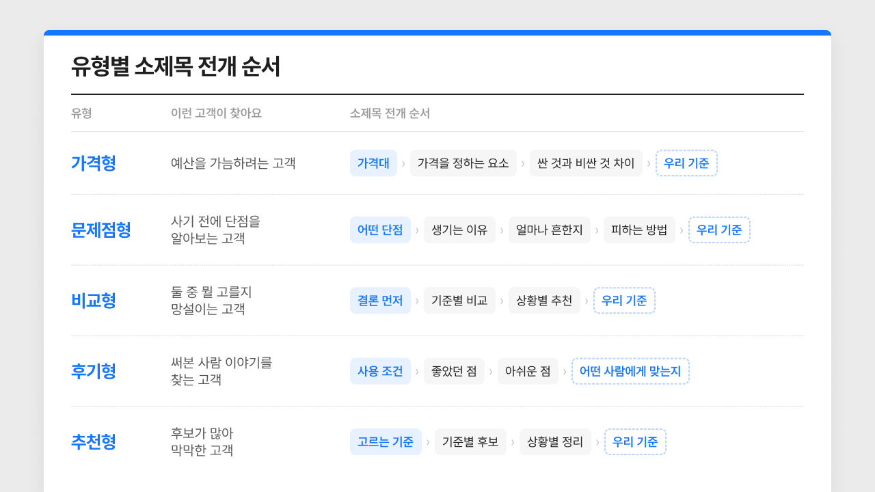Click the 기준별 후보 chip
This screenshot has width=875, height=492.
coord(470,442)
